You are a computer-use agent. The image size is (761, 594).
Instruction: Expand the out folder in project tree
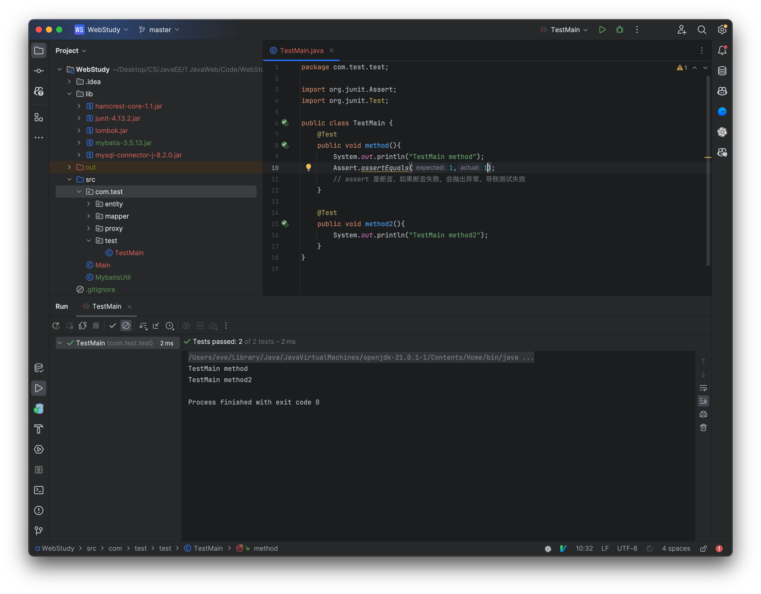pyautogui.click(x=69, y=167)
